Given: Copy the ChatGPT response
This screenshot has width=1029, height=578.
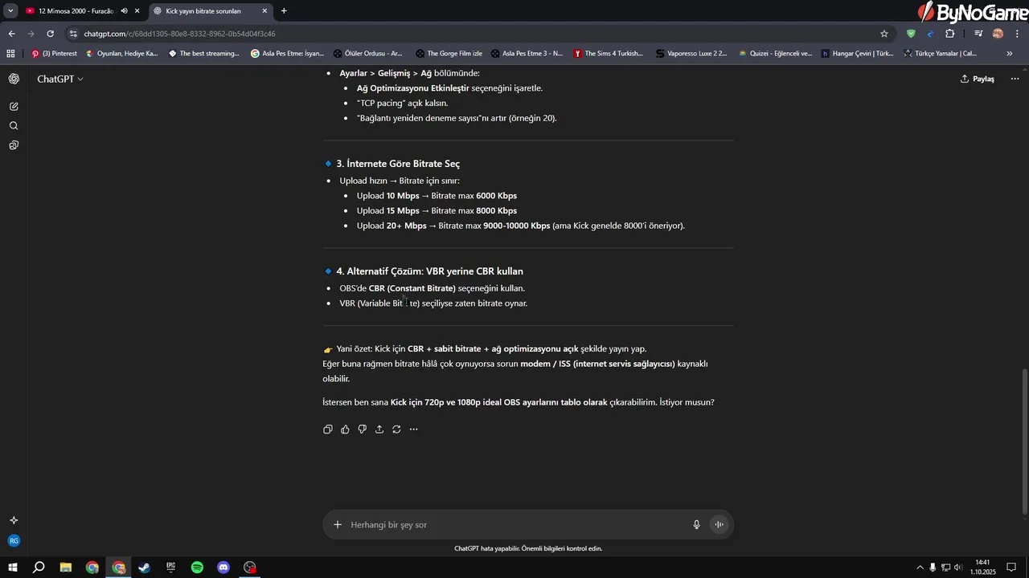Looking at the screenshot, I should [x=328, y=429].
